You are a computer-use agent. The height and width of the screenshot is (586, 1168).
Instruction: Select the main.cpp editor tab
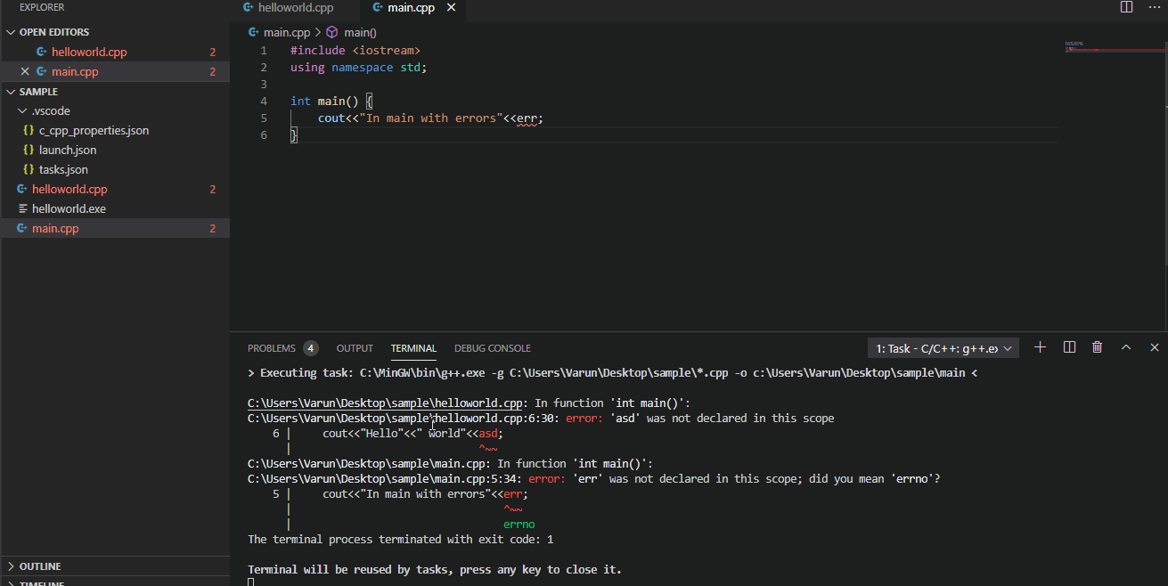(413, 8)
